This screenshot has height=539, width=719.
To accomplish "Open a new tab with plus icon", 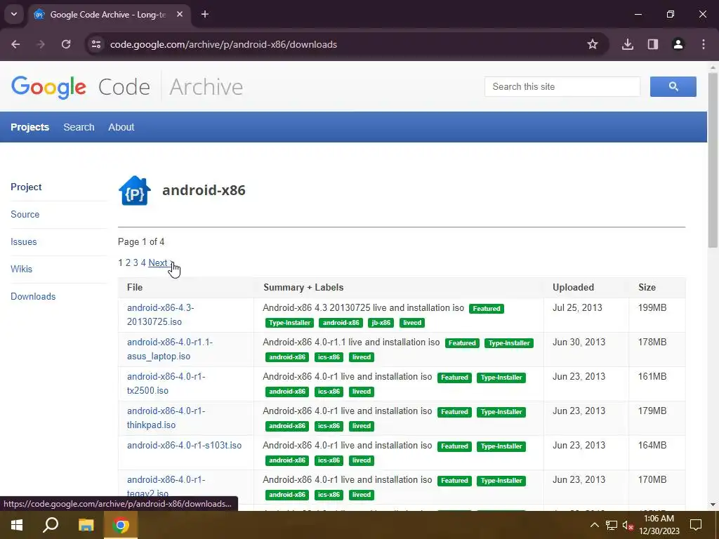I will (x=205, y=15).
